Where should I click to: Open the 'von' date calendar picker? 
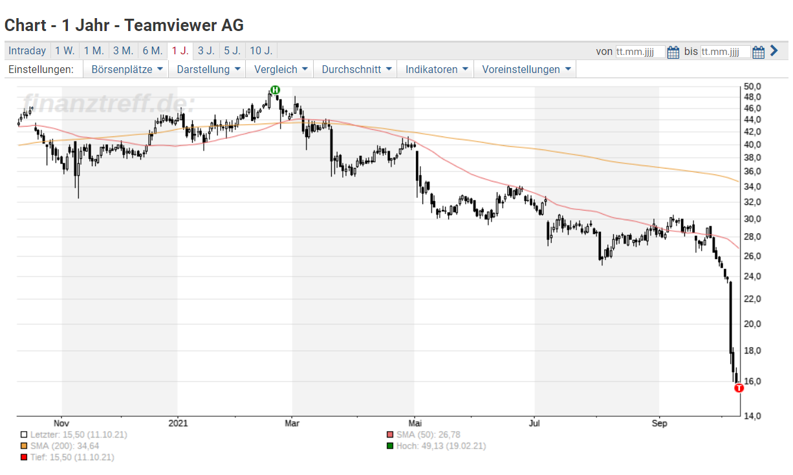[x=673, y=52]
